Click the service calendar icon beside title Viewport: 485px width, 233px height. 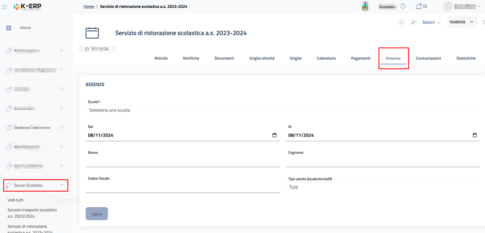92,33
